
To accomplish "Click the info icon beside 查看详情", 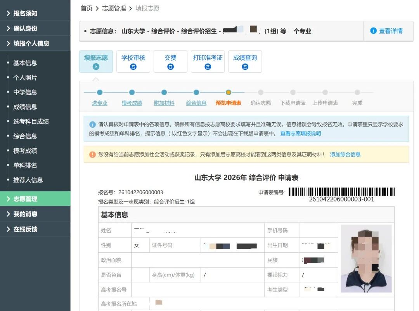I will 373,31.
